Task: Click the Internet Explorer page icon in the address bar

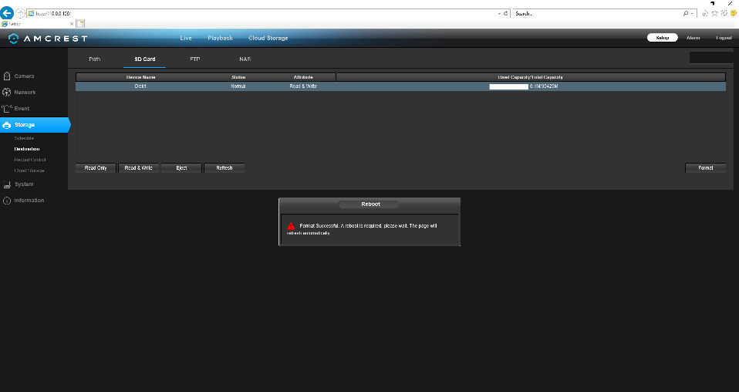Action: (x=32, y=13)
